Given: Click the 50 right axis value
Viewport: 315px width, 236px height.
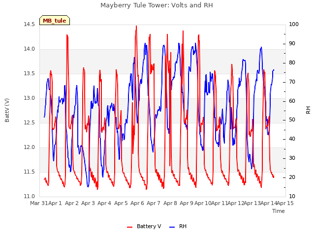Looking at the screenshot, I should tap(292, 120).
